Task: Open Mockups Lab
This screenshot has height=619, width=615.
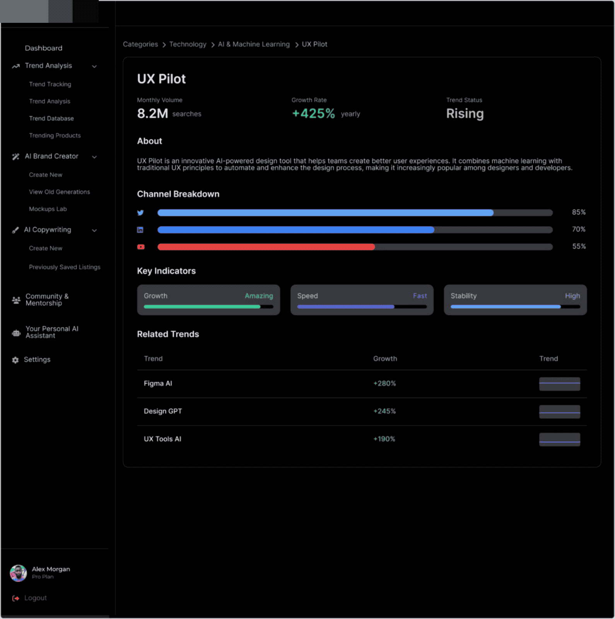Action: tap(48, 209)
